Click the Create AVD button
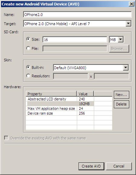The height and width of the screenshot is (175, 136). pos(91,166)
